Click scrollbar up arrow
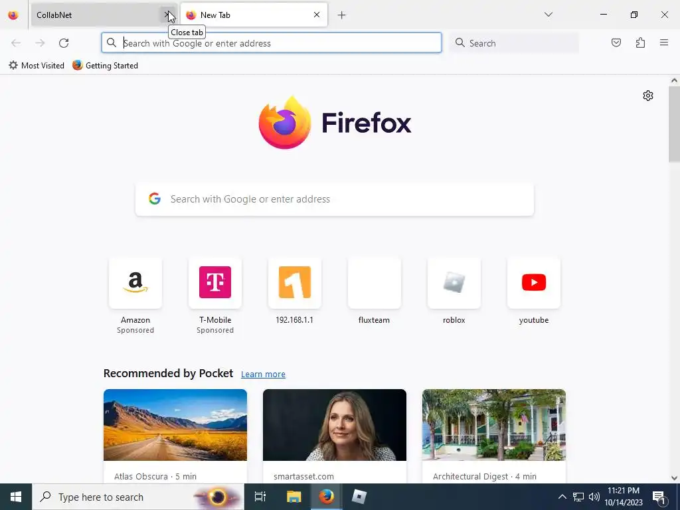Viewport: 680px width, 510px height. [674, 80]
